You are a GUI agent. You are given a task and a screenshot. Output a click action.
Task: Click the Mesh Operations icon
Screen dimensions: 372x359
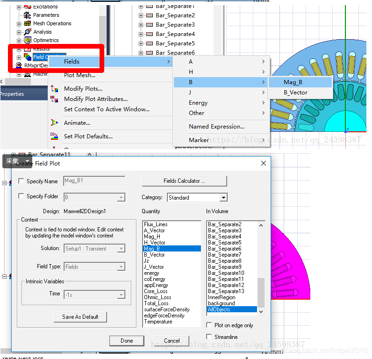pos(27,23)
